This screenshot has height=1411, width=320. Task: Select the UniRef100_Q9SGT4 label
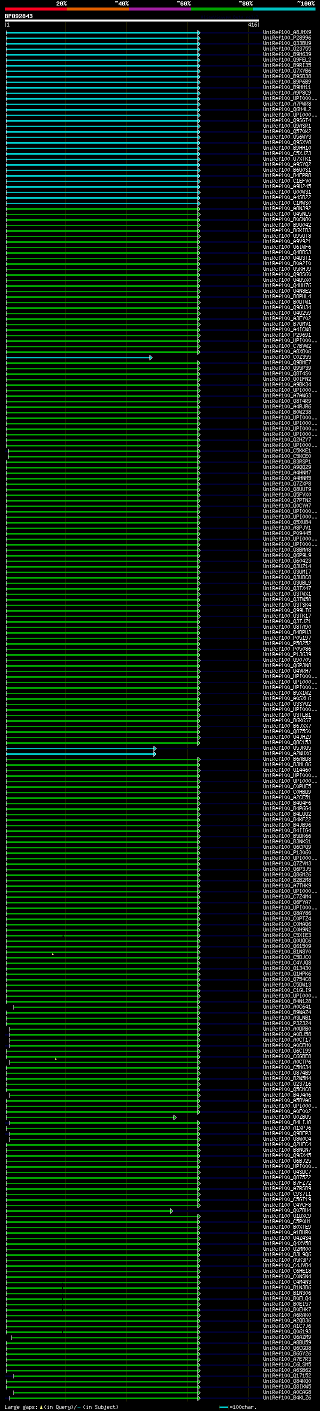tap(287, 120)
